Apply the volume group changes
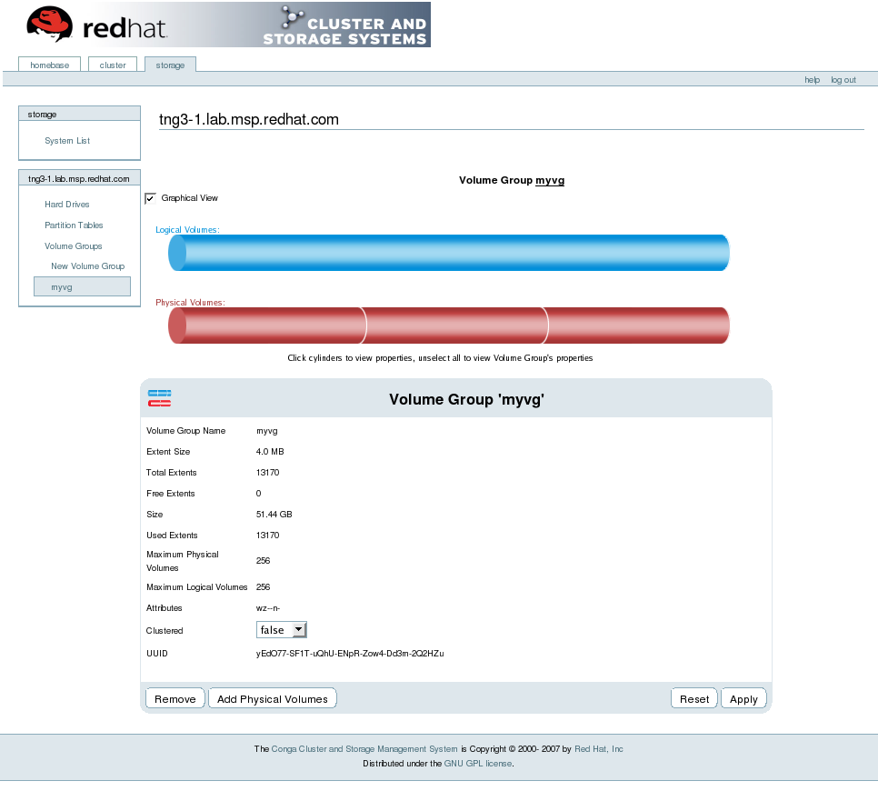 pyautogui.click(x=743, y=698)
